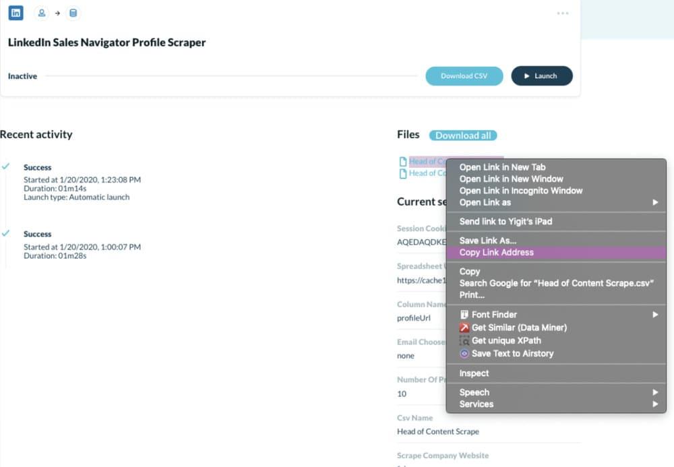674x467 pixels.
Task: Select Send link to Yigit's iPad
Action: 556,221
